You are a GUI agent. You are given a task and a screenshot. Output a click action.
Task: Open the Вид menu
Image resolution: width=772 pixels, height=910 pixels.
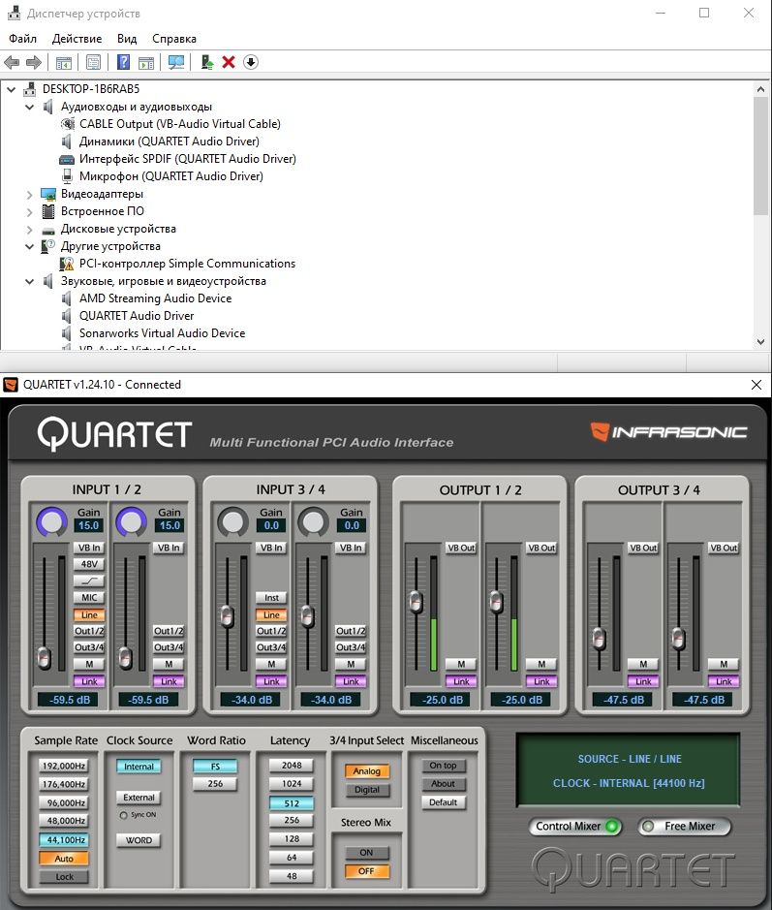point(127,39)
